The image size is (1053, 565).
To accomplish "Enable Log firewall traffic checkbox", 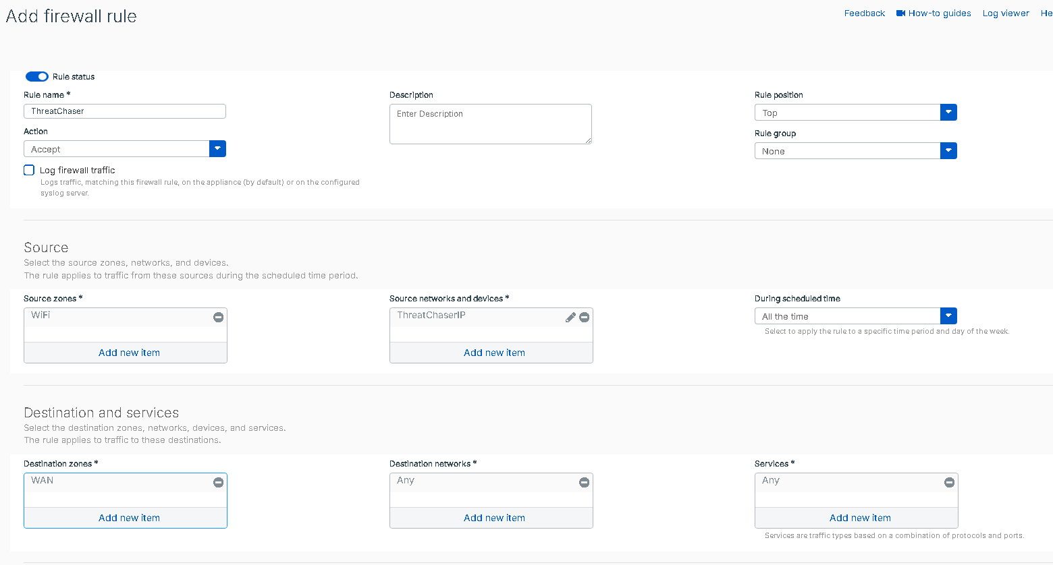I will pyautogui.click(x=29, y=170).
